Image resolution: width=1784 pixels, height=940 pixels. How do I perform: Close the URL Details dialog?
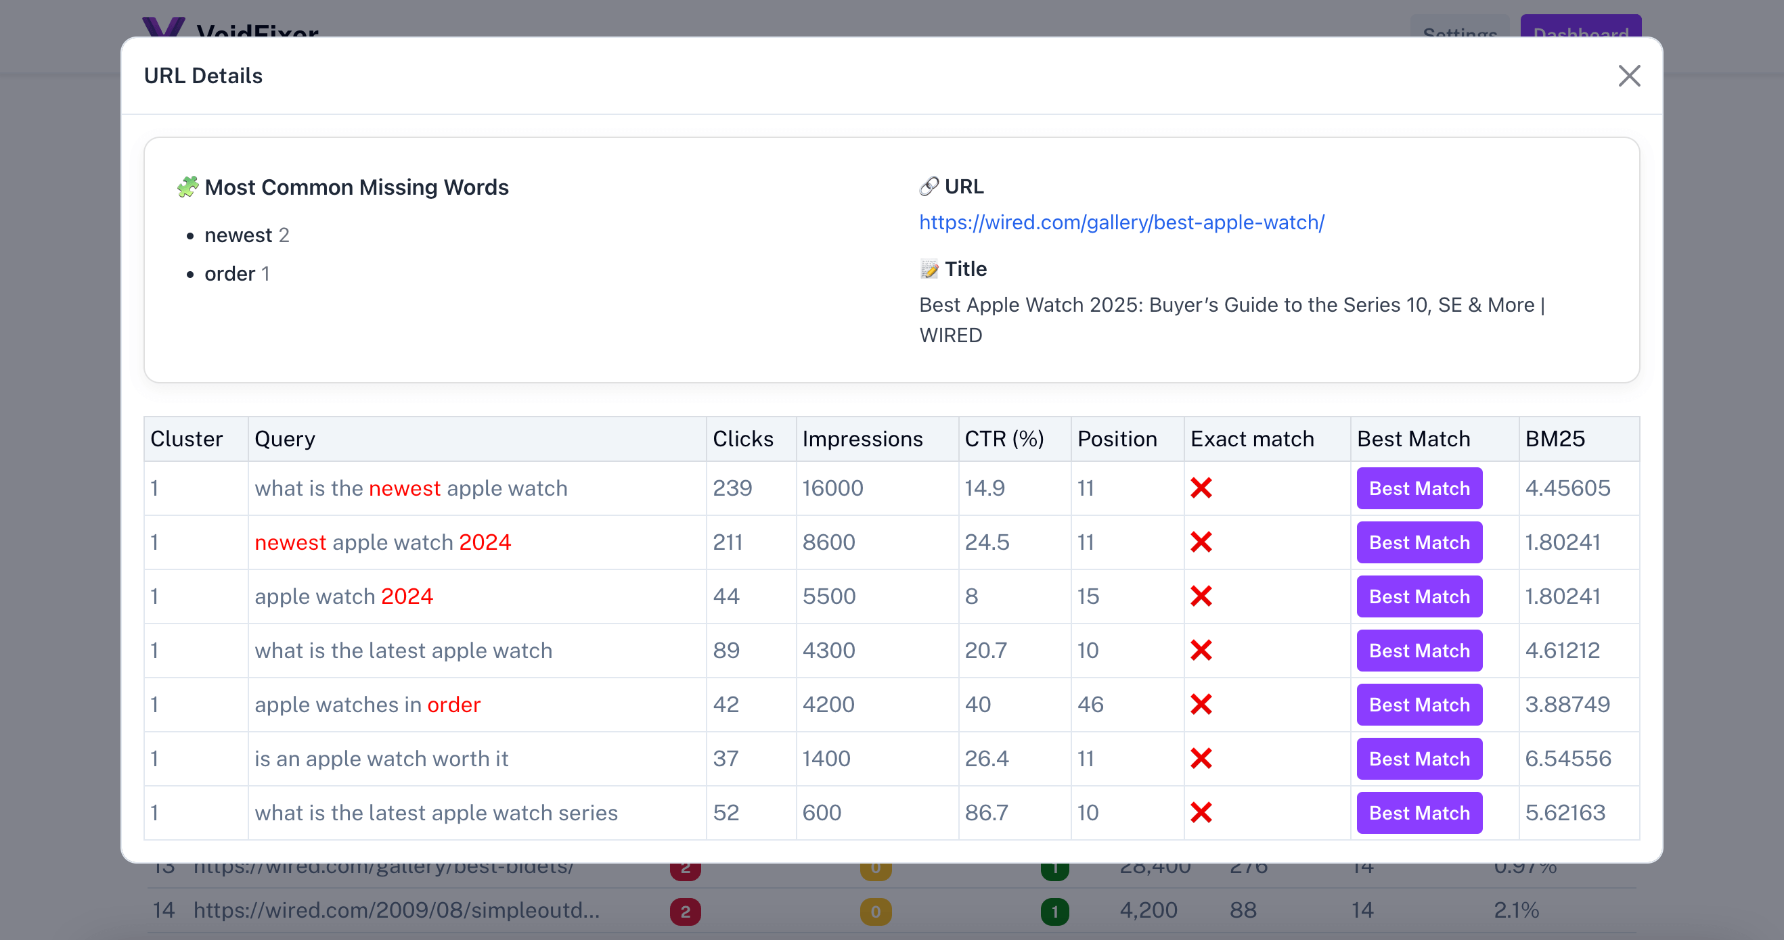1629,76
